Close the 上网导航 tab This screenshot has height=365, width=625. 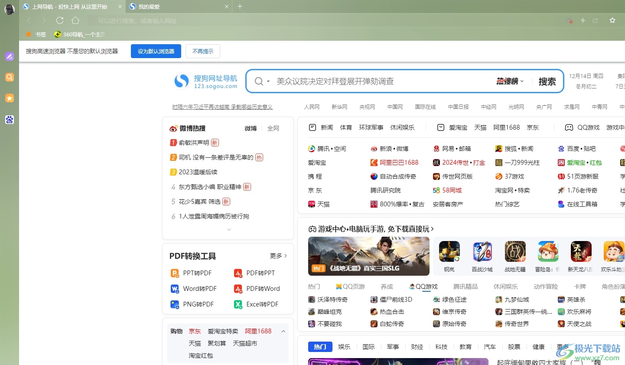[120, 7]
